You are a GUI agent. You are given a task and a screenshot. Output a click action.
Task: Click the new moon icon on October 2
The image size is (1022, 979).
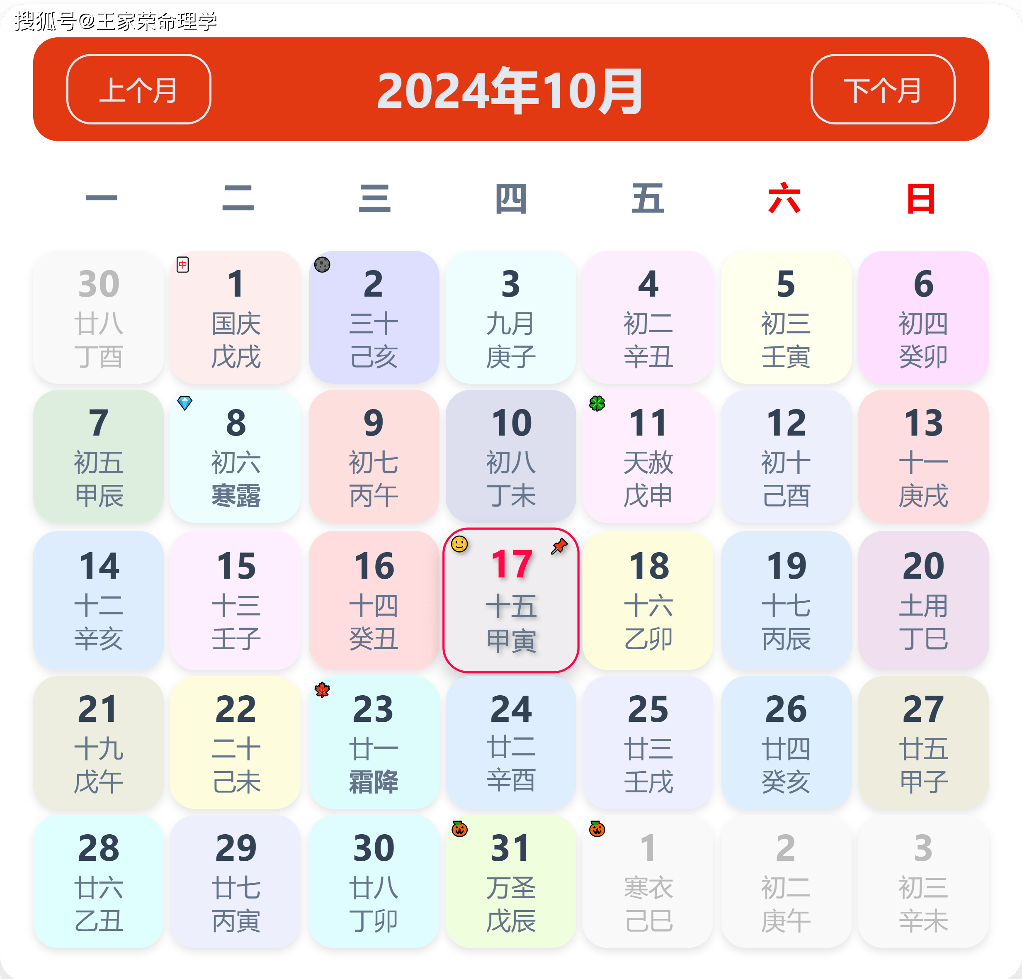322,265
